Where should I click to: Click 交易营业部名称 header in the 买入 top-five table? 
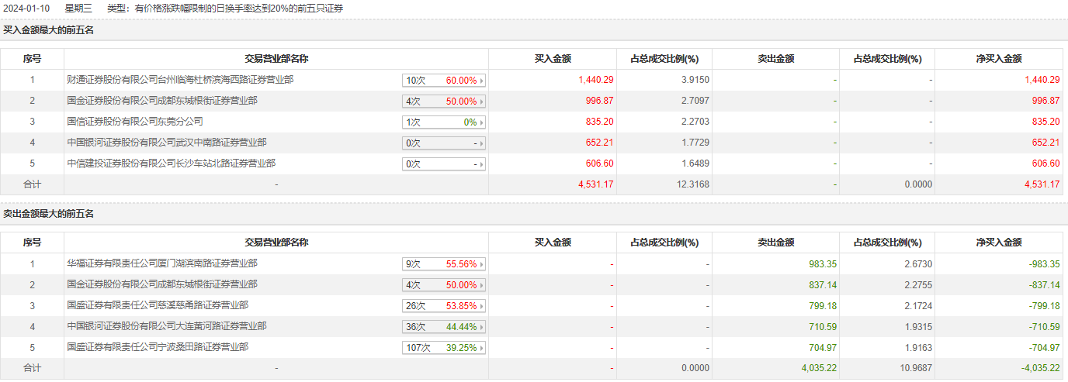276,59
